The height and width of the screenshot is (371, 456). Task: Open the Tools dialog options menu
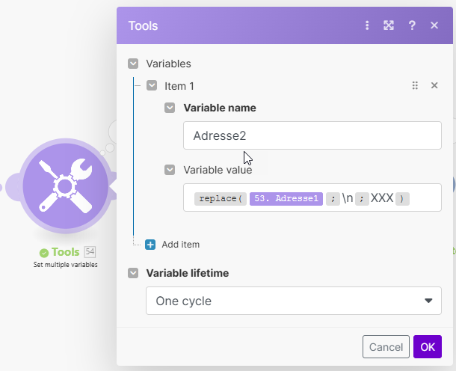[367, 25]
